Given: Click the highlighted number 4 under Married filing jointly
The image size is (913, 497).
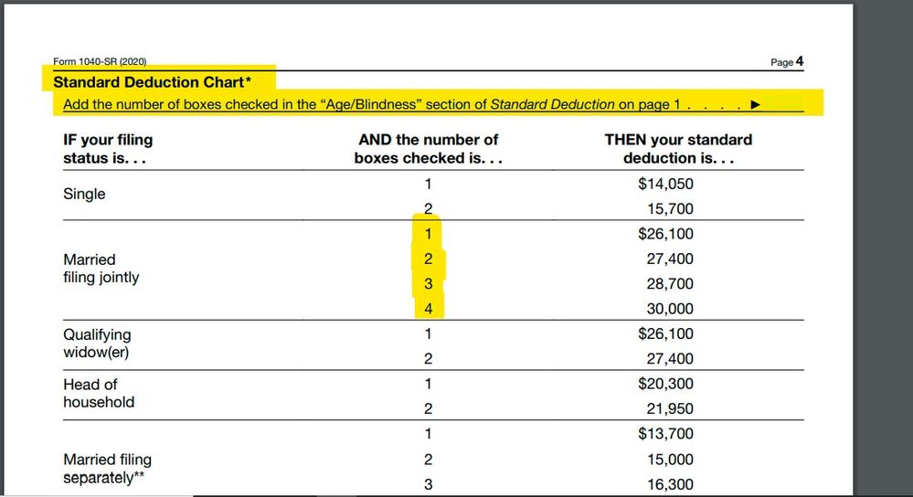Looking at the screenshot, I should click(x=428, y=309).
